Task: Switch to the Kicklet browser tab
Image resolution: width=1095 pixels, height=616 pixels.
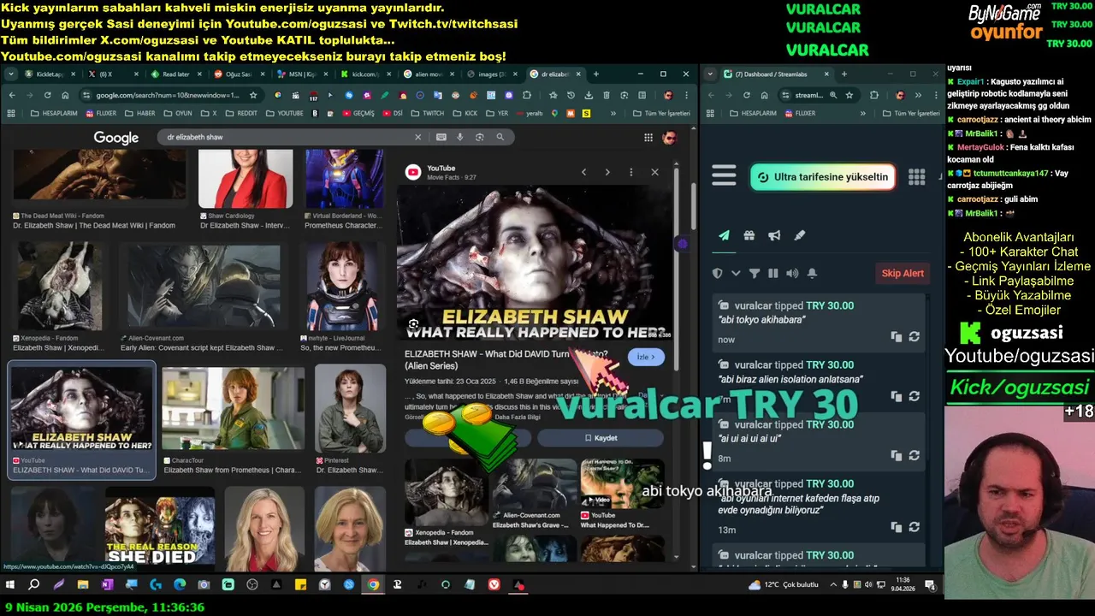Action: pyautogui.click(x=51, y=74)
